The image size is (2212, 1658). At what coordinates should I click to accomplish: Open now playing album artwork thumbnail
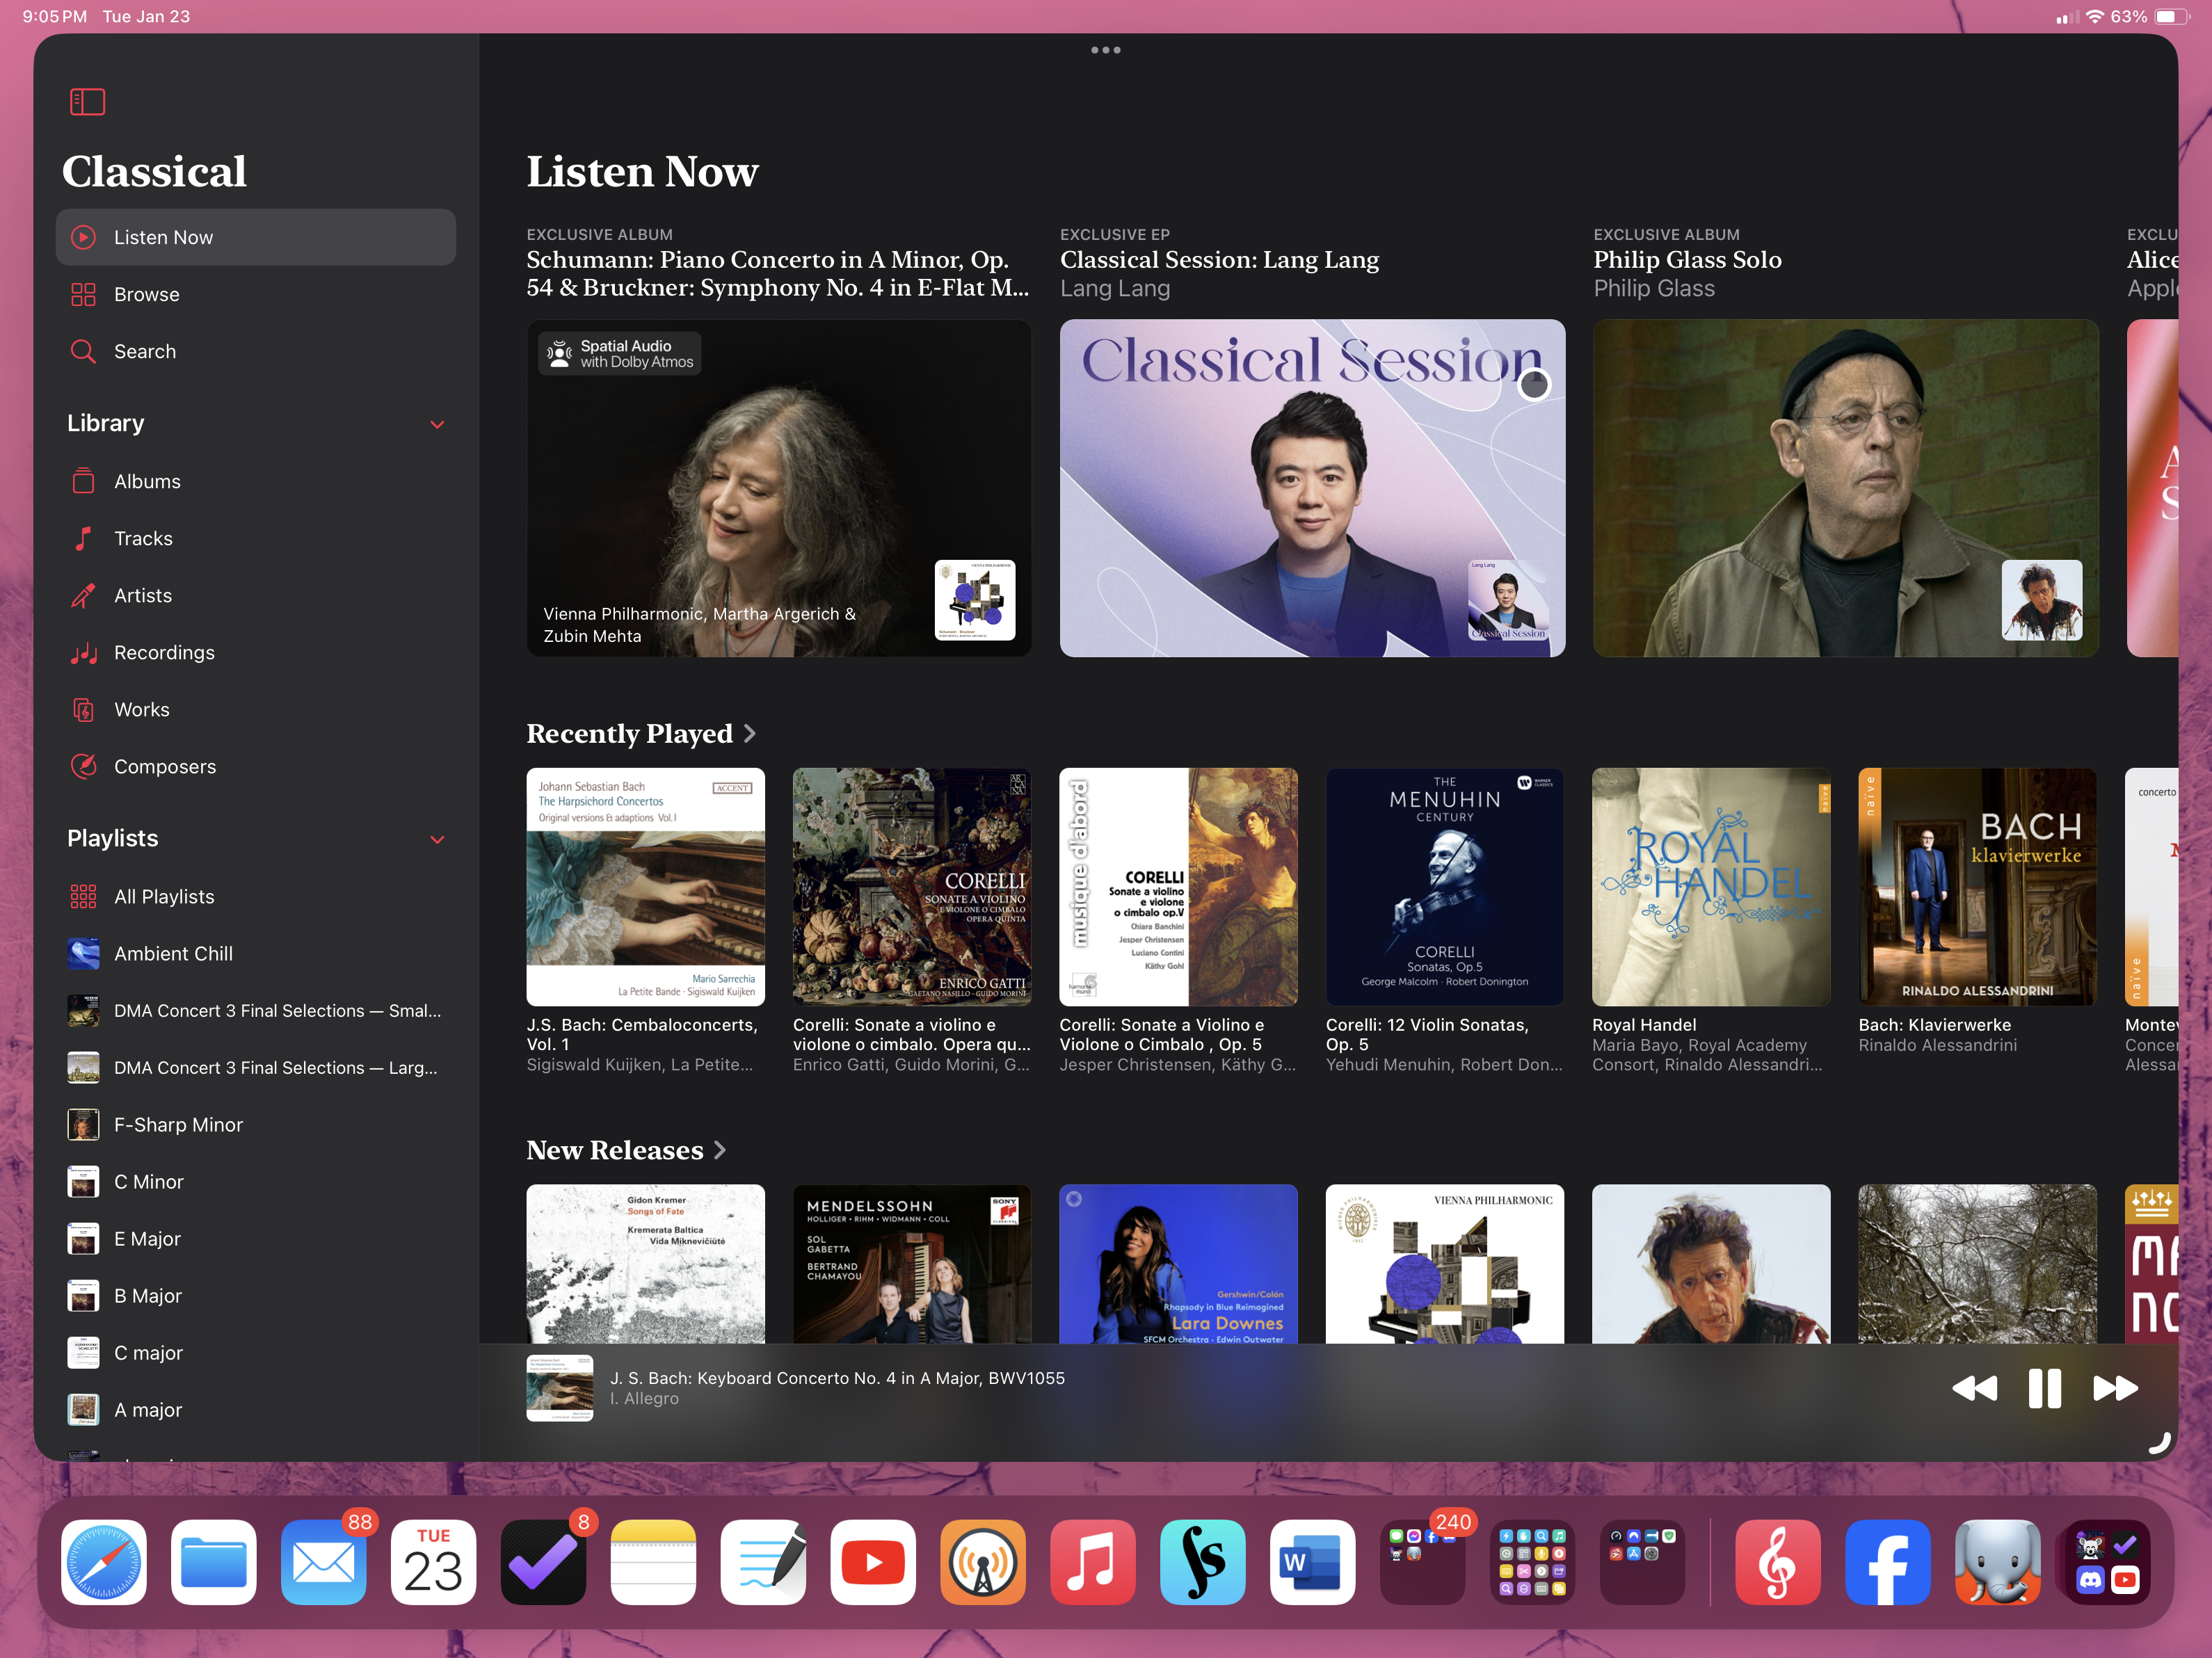tap(560, 1387)
